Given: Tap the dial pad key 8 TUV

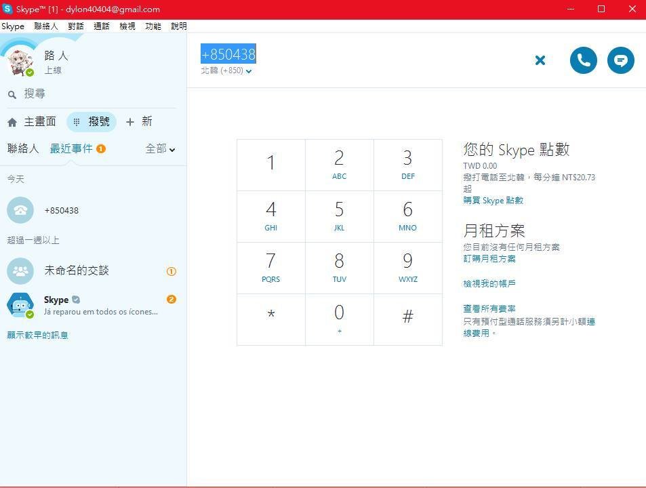Looking at the screenshot, I should pos(340,268).
